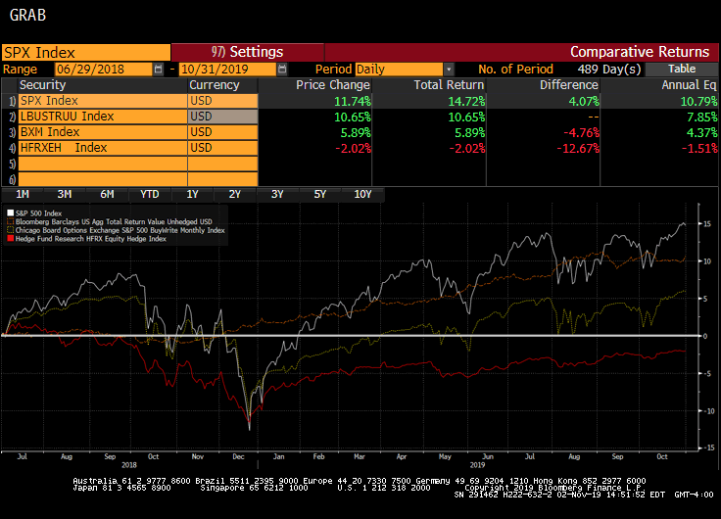Select the 3Y range tab
Viewport: 721px width, 519px height.
[x=277, y=195]
